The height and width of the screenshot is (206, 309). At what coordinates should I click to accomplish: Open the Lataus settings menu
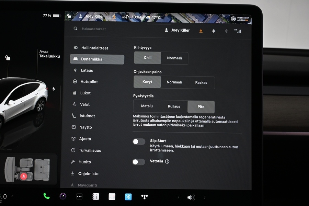pyautogui.click(x=87, y=70)
